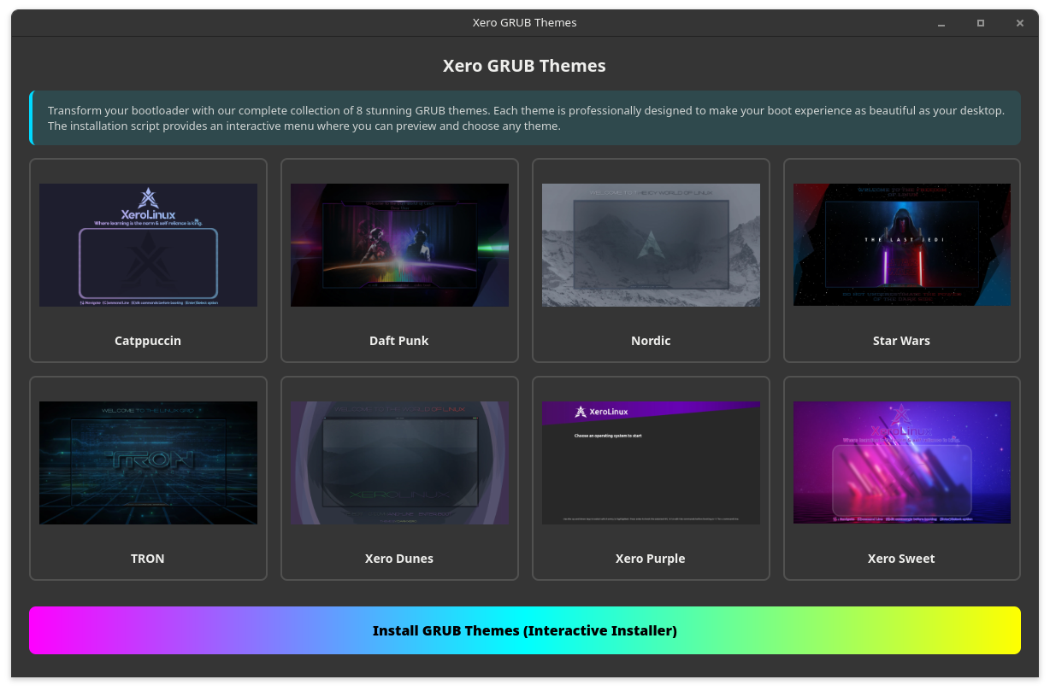This screenshot has height=691, width=1050.
Task: Choose the "Xero Sweet" theme name
Action: point(901,559)
